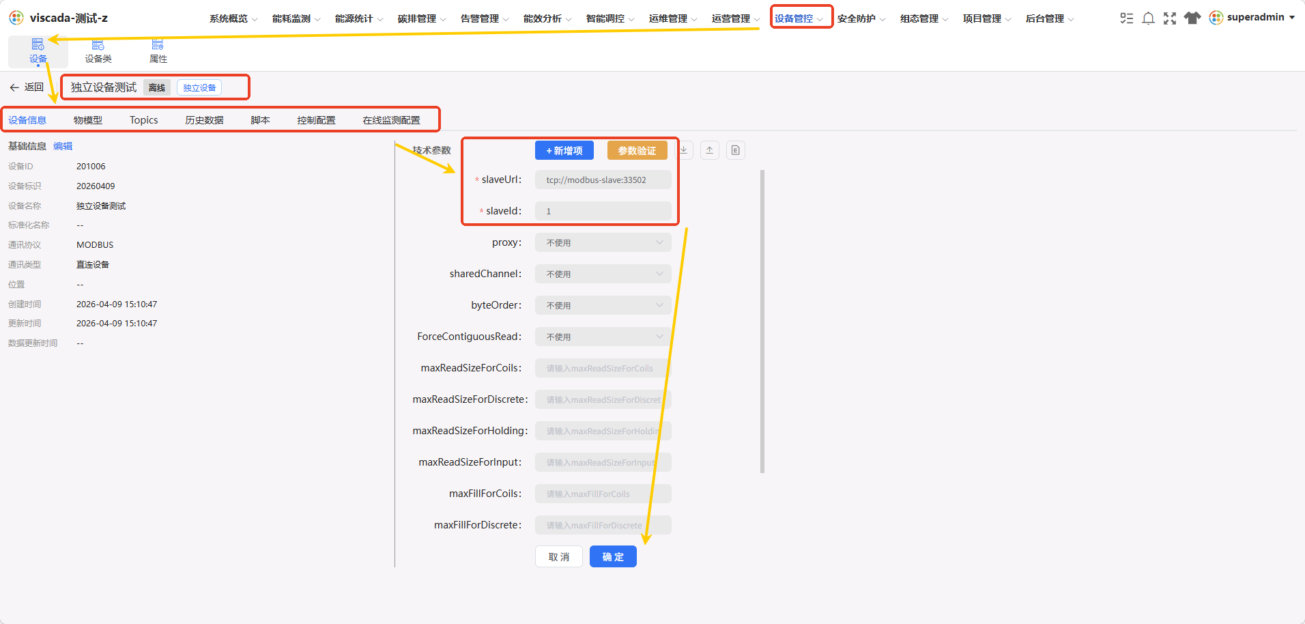Image resolution: width=1305 pixels, height=624 pixels.
Task: Switch to the 历史数据 tab
Action: pos(204,120)
